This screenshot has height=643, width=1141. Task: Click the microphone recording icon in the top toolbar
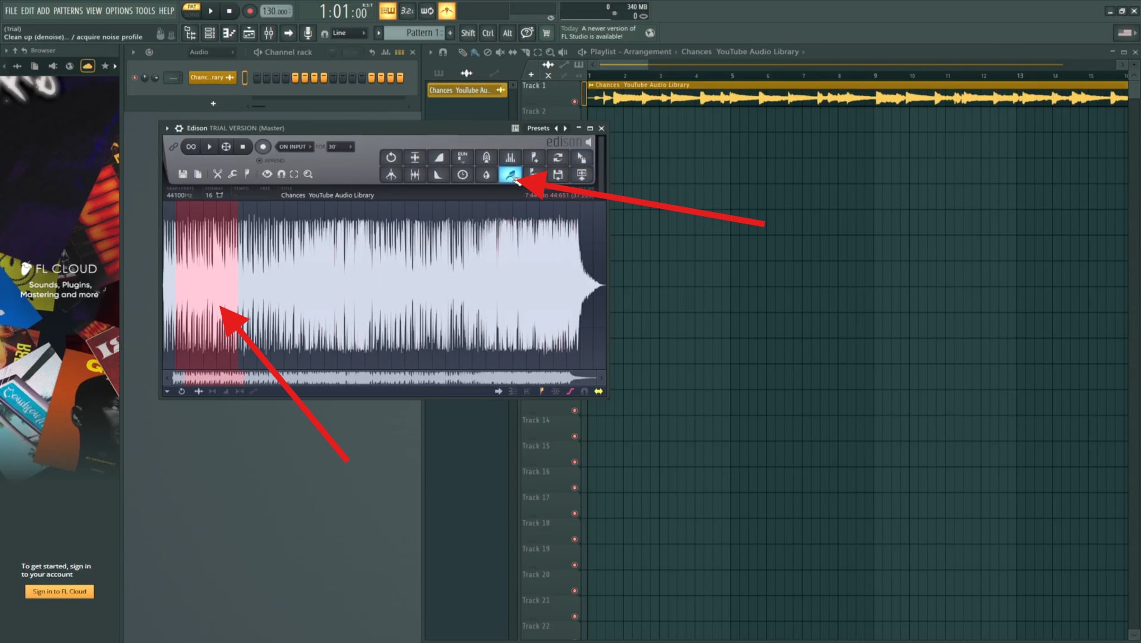(x=308, y=33)
